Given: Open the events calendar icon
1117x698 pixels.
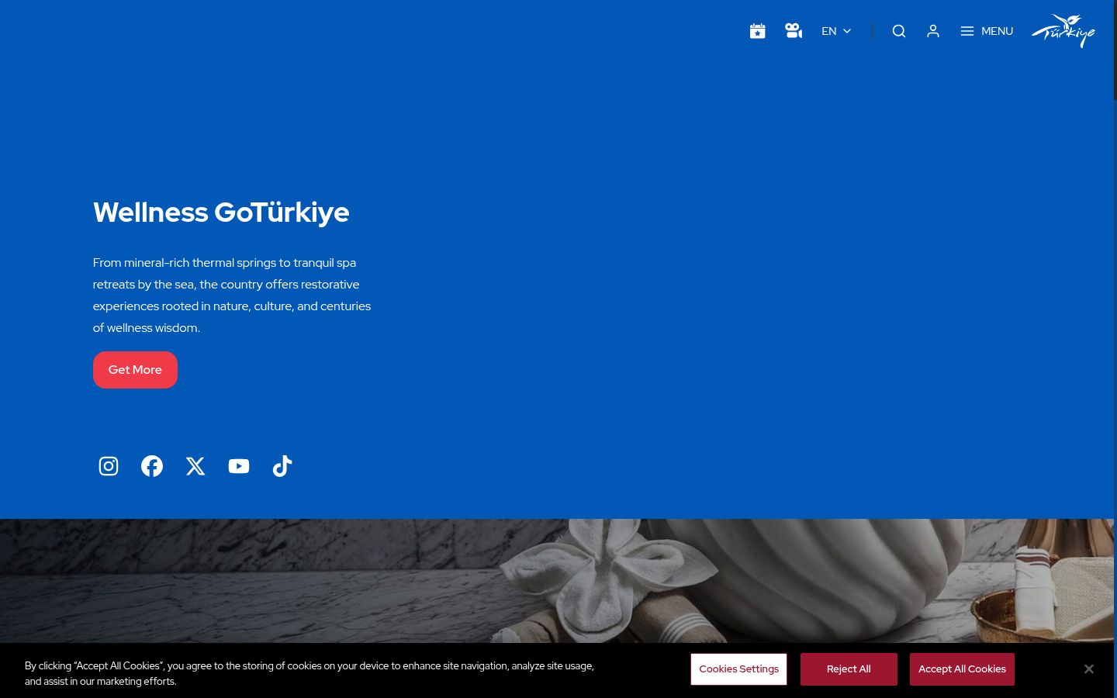Looking at the screenshot, I should click(757, 31).
